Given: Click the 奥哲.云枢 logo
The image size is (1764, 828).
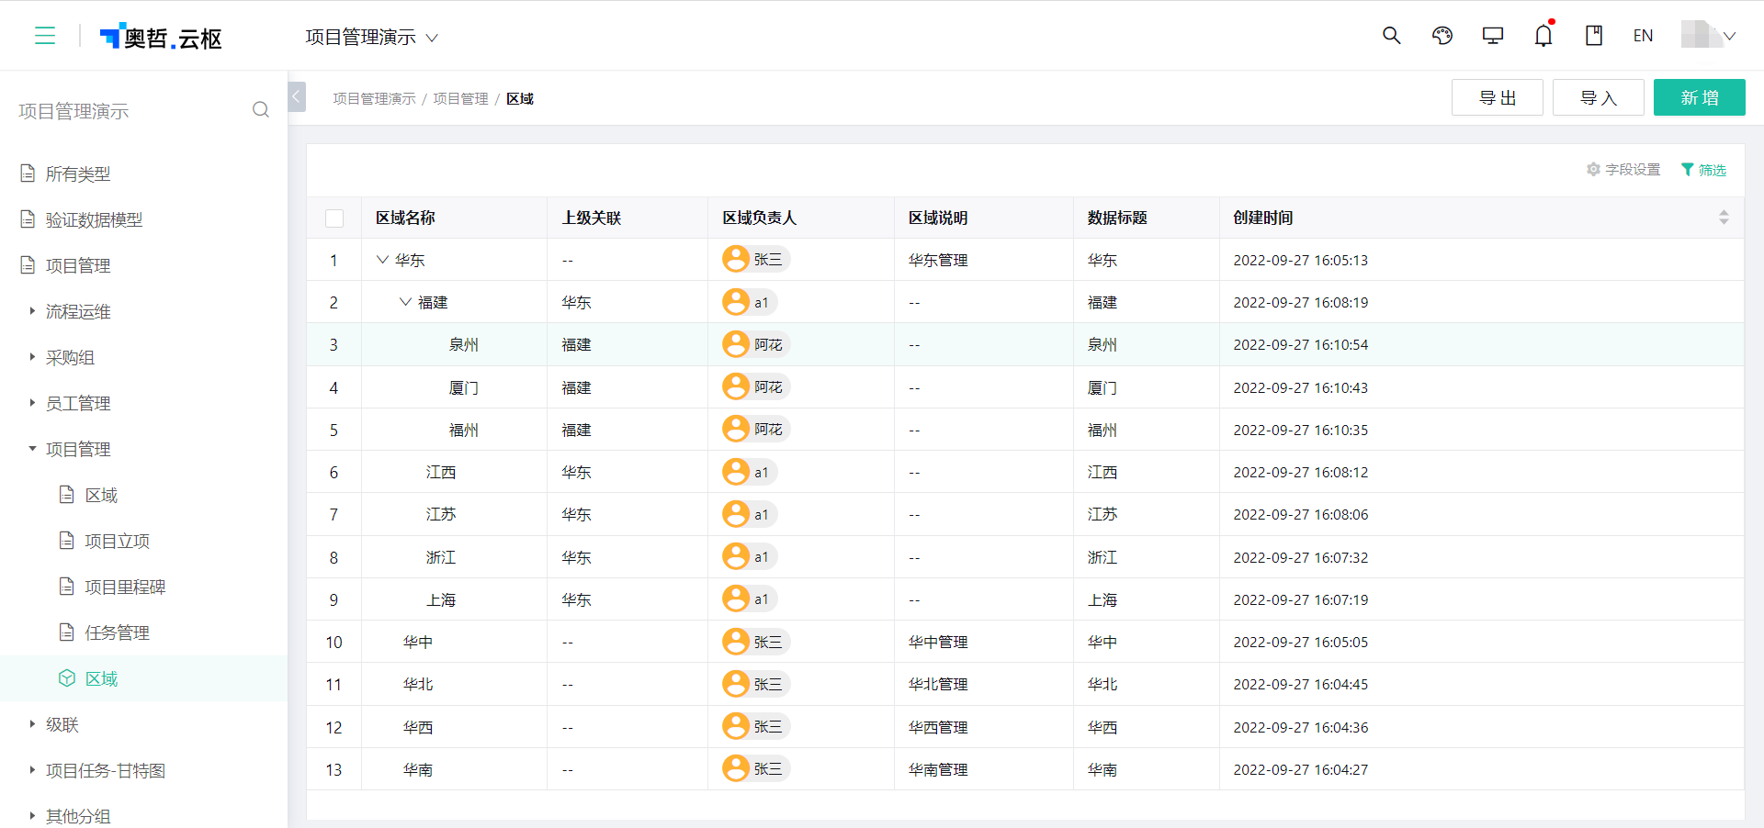Looking at the screenshot, I should [x=161, y=37].
